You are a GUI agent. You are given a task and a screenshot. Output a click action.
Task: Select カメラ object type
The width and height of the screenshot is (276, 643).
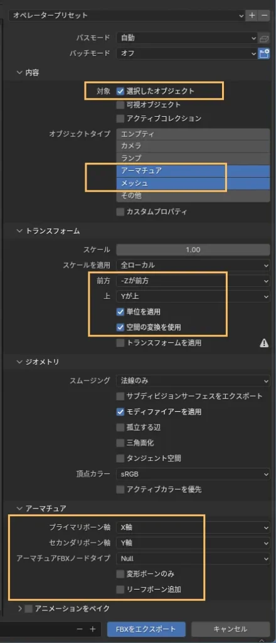pyautogui.click(x=193, y=146)
